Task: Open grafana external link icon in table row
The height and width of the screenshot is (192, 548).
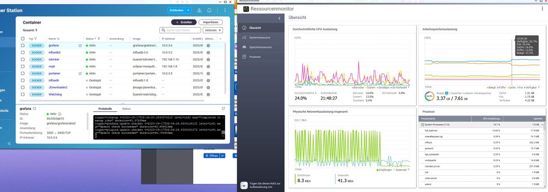Action: point(80,45)
